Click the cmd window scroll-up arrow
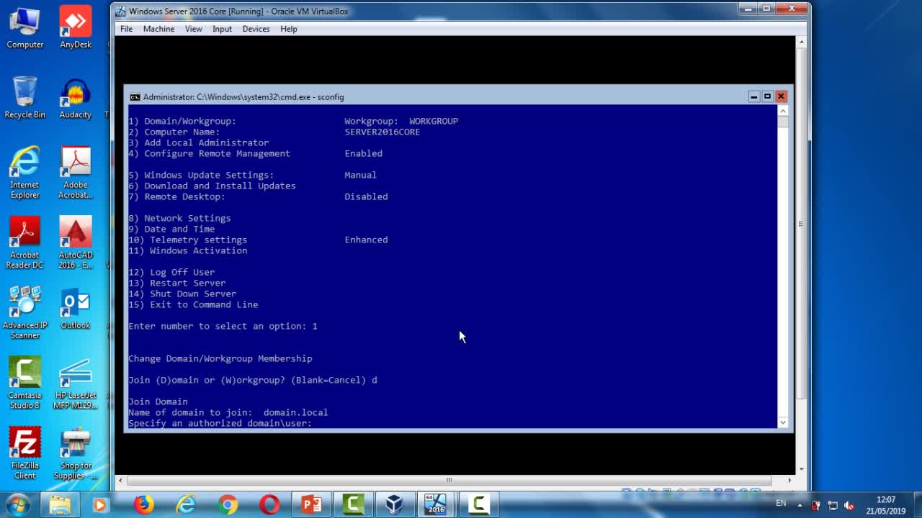Screen dimensions: 922x518 (783, 111)
